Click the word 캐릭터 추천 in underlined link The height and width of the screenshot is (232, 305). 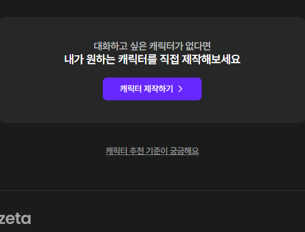click(125, 151)
